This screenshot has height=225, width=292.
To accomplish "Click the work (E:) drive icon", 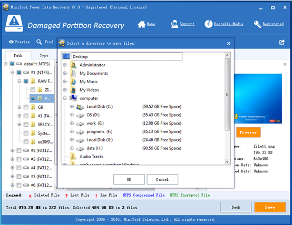I will tap(80, 124).
